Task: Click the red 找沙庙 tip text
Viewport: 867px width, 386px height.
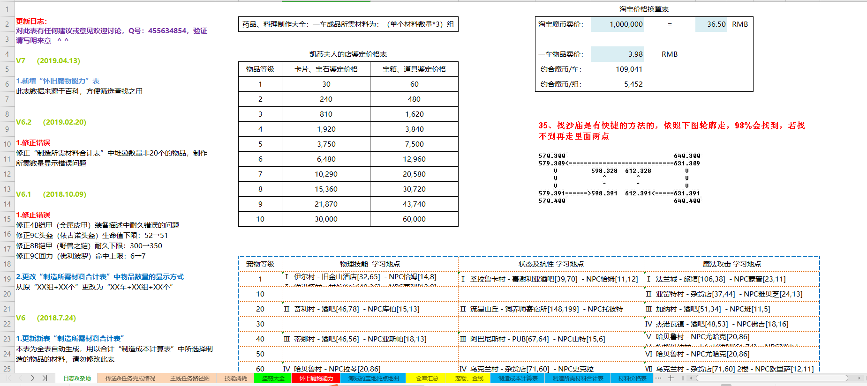Action: [671, 131]
